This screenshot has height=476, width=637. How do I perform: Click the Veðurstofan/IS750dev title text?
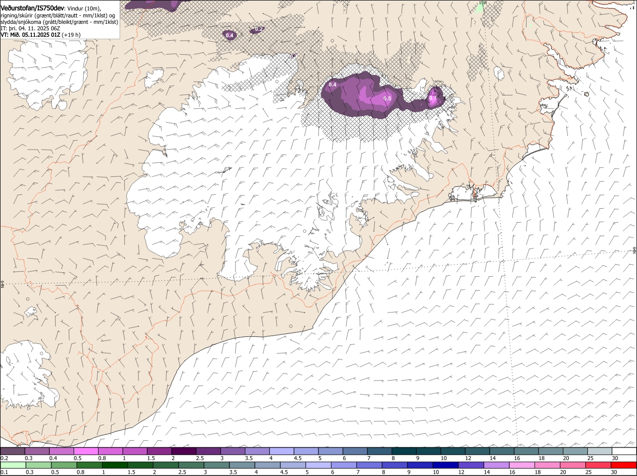[x=32, y=7]
